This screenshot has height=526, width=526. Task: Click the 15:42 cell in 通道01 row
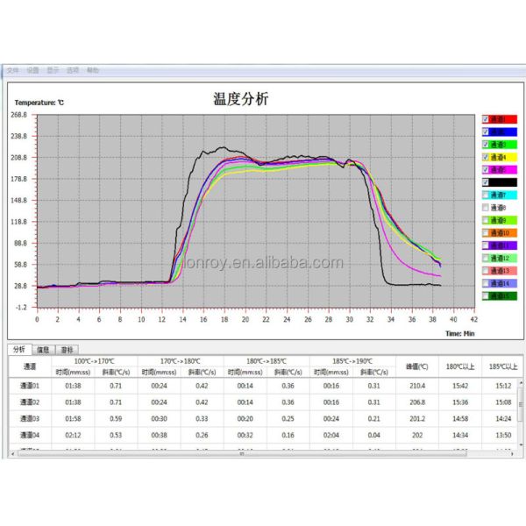pyautogui.click(x=460, y=386)
